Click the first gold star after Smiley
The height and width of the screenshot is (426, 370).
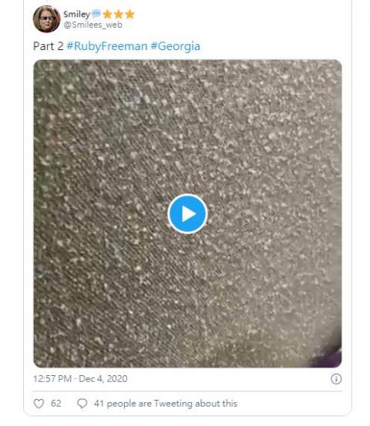pos(107,14)
